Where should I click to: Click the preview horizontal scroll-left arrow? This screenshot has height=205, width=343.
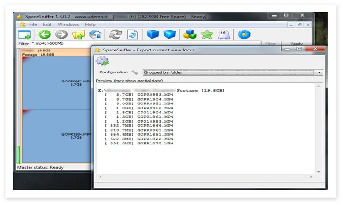point(101,177)
